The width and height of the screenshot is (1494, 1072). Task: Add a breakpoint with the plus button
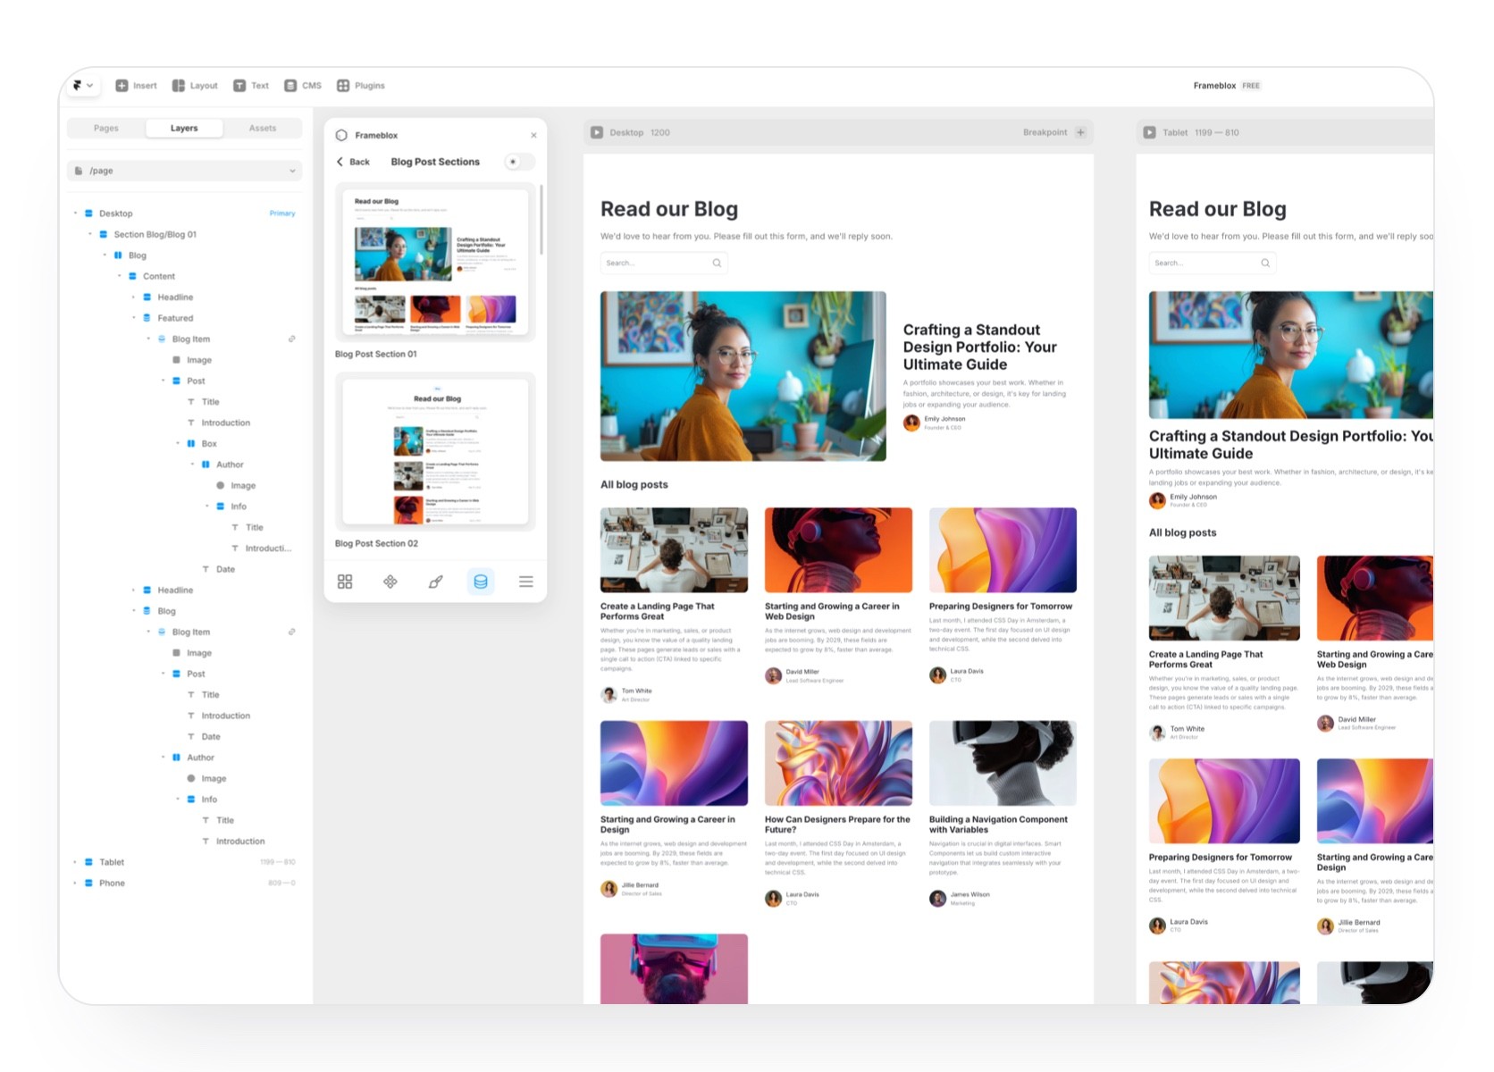click(x=1081, y=131)
